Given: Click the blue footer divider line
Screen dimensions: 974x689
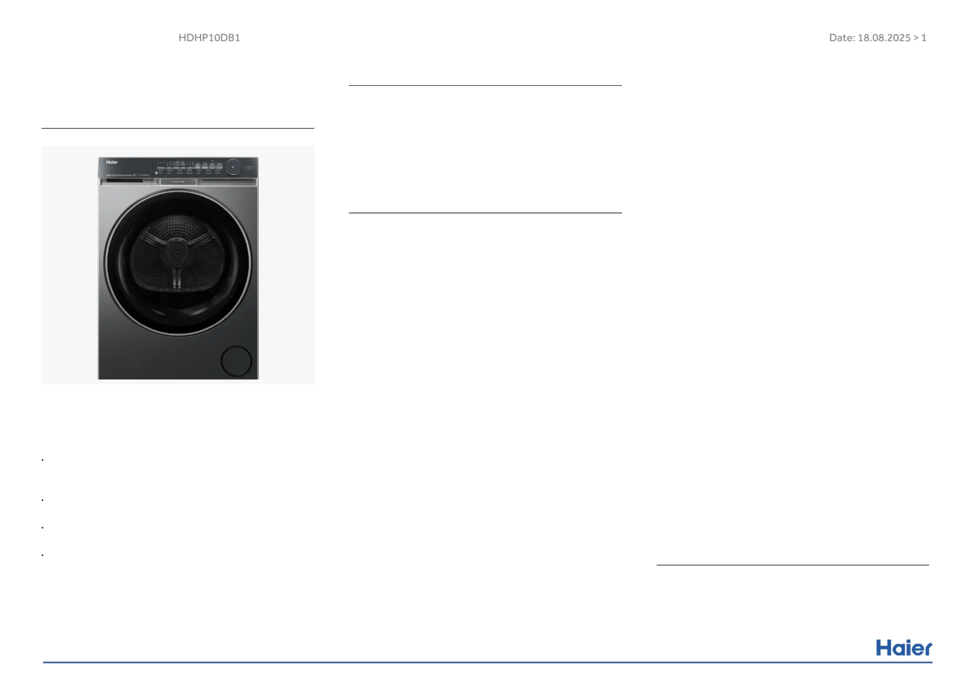Looking at the screenshot, I should click(x=487, y=663).
